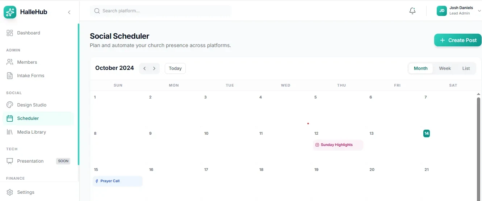This screenshot has width=482, height=201.
Task: Collapse the sidebar with the chevron
Action: (69, 12)
